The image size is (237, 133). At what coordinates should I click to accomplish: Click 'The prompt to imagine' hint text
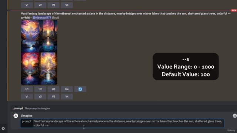[x=37, y=108]
